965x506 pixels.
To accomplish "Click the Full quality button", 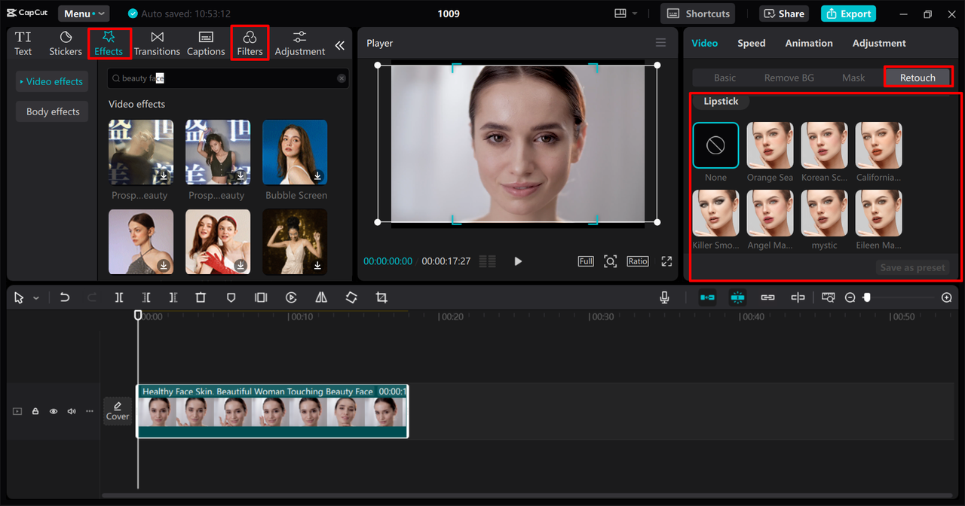I will pyautogui.click(x=586, y=261).
